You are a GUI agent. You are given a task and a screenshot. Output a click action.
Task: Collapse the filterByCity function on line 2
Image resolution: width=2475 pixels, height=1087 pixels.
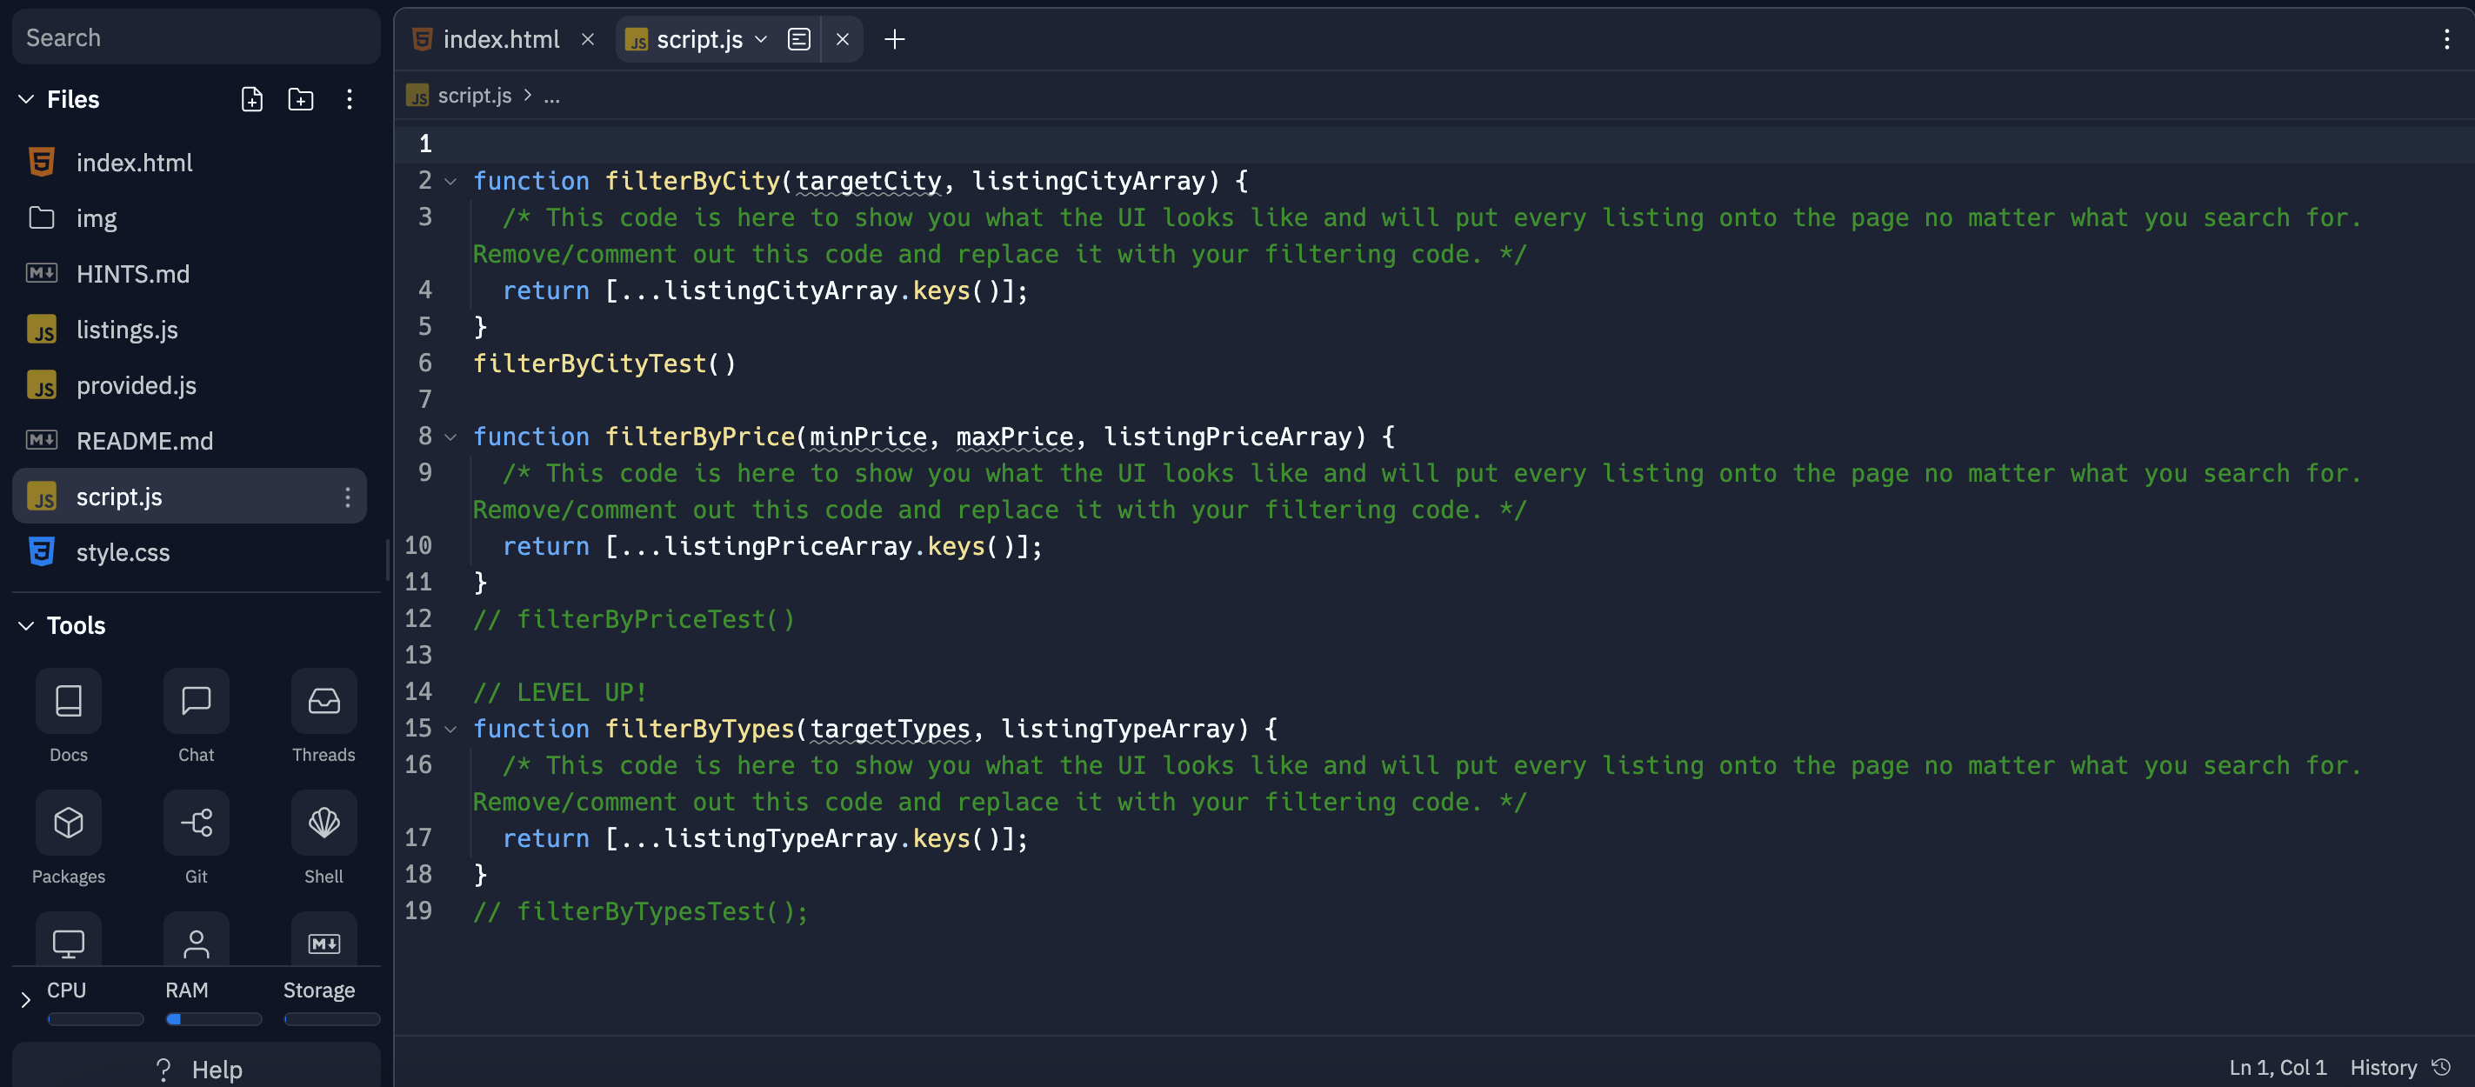(x=450, y=181)
